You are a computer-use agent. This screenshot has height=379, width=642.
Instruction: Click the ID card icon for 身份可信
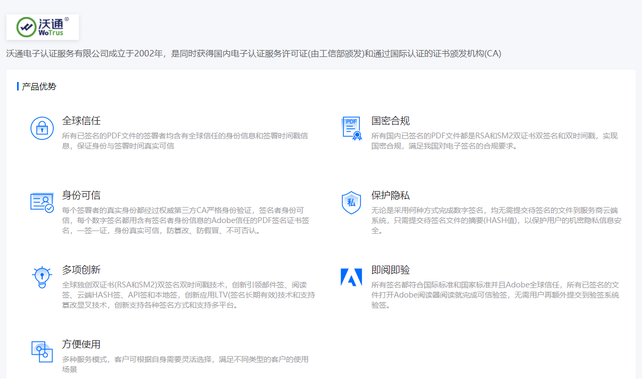click(x=42, y=202)
